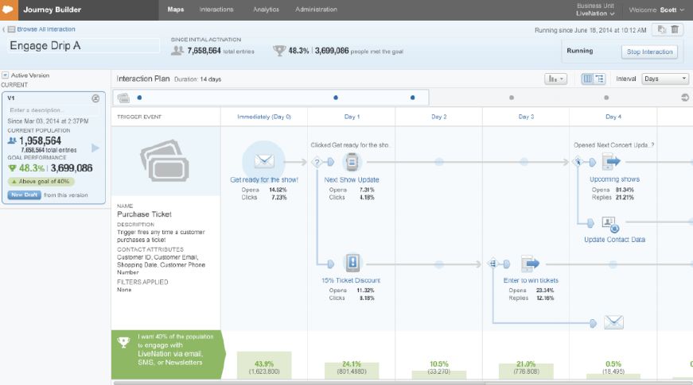Open the Interval Days dropdown
This screenshot has width=693, height=385.
(x=665, y=79)
